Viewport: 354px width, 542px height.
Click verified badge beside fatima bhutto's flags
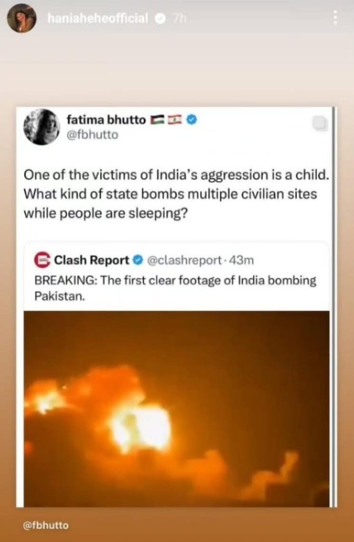[x=191, y=120]
